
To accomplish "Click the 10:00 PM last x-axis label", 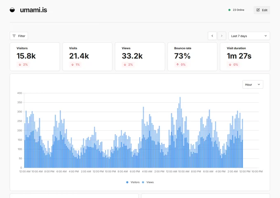I will [257, 171].
